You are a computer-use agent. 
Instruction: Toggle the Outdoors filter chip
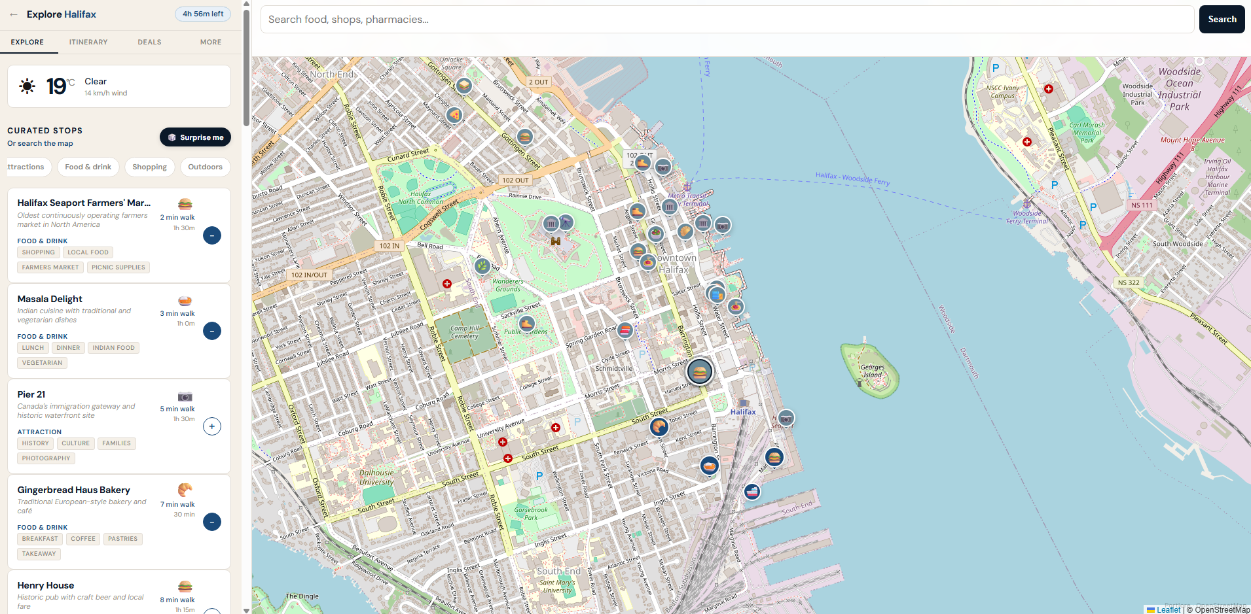(206, 167)
